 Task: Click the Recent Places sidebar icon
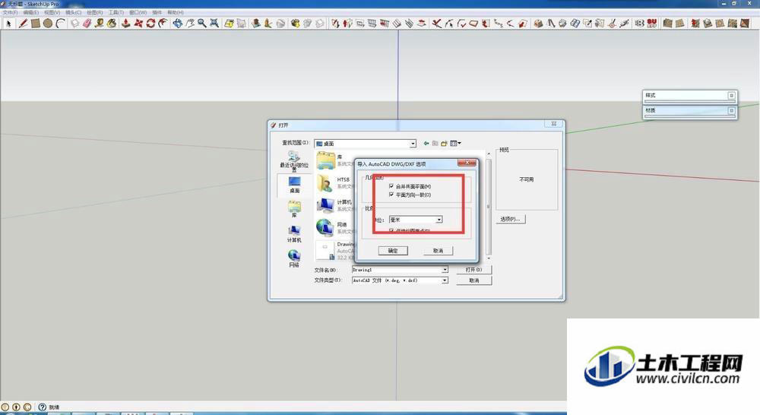(x=294, y=161)
